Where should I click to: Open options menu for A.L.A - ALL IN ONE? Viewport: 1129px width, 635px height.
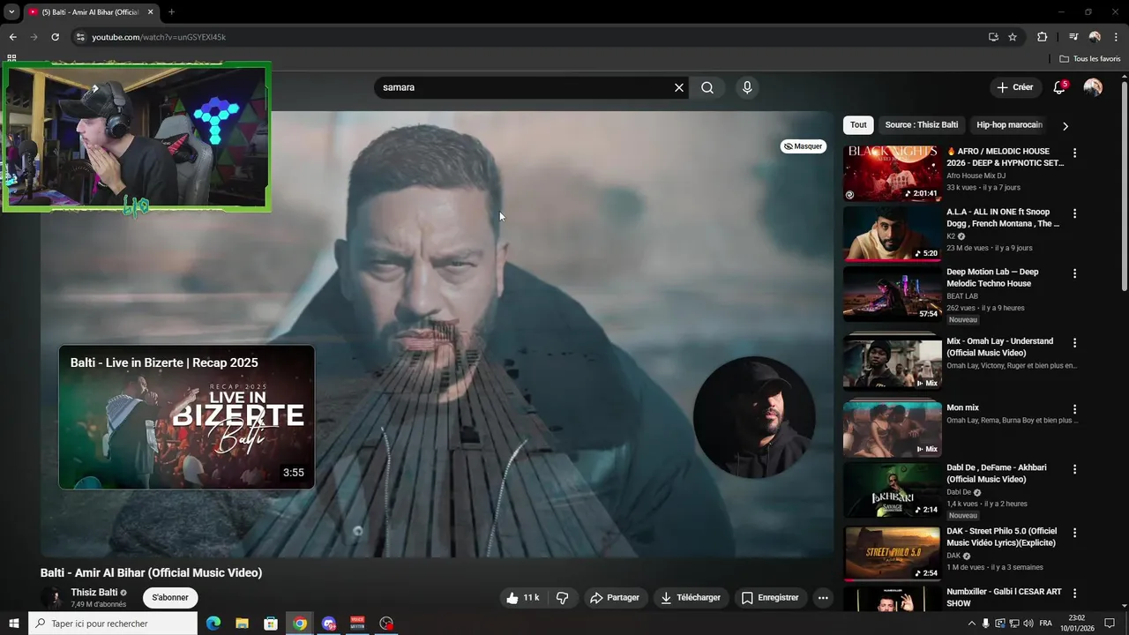click(x=1074, y=213)
